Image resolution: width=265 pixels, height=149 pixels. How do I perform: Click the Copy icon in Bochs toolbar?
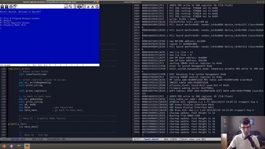coord(70,7)
